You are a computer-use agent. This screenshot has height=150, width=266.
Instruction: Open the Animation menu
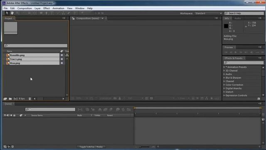58,8
